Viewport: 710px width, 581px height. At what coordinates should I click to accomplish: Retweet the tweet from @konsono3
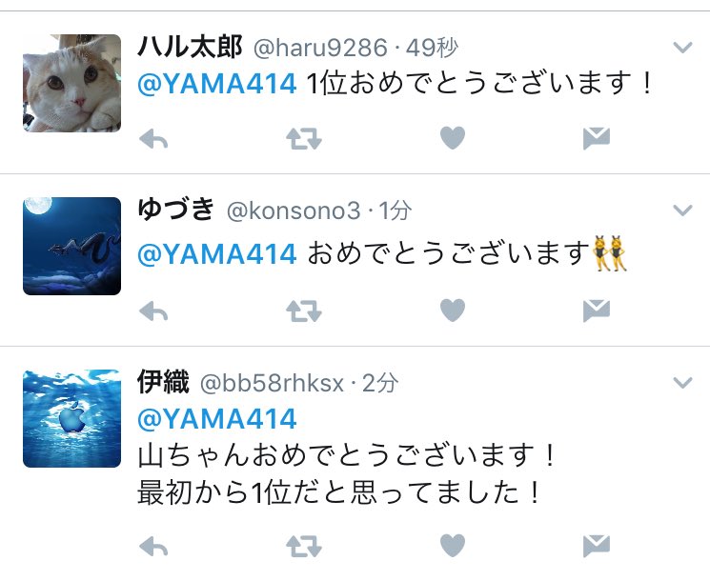304,311
